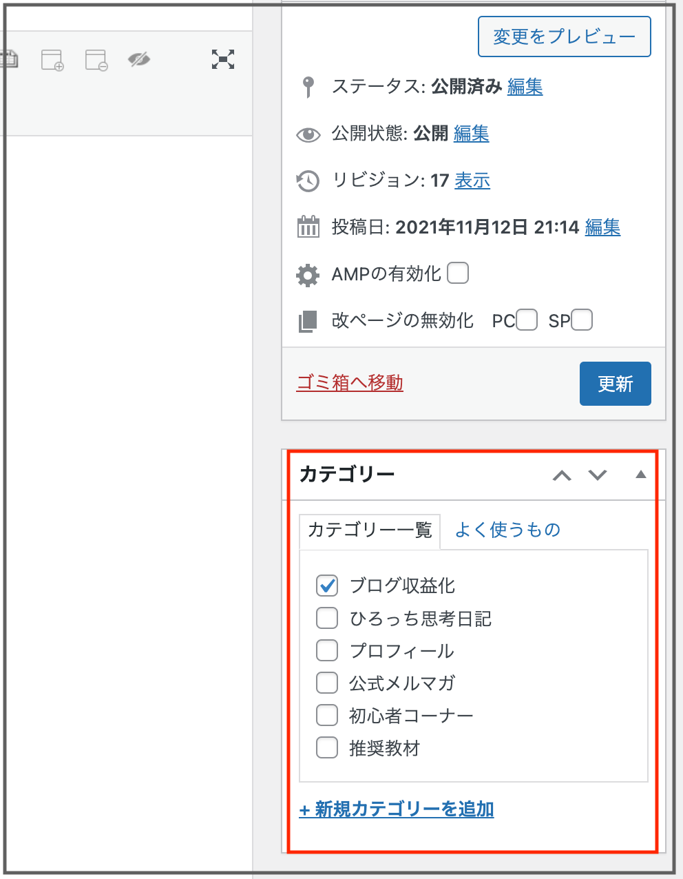Click the calendar icon beside 投稿日
The width and height of the screenshot is (683, 879).
pos(308,227)
